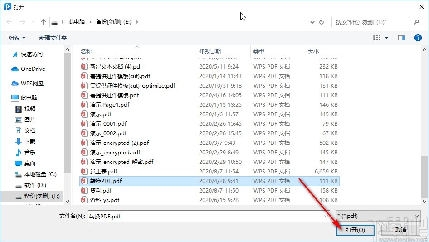Sort by 修改日期 column header
Image resolution: width=429 pixels, height=242 pixels.
(223, 51)
